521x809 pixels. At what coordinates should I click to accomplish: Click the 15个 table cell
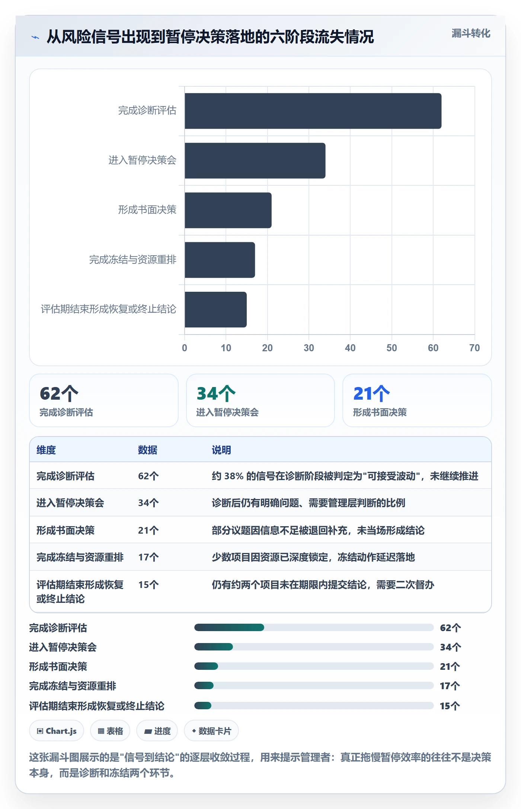[x=148, y=585]
